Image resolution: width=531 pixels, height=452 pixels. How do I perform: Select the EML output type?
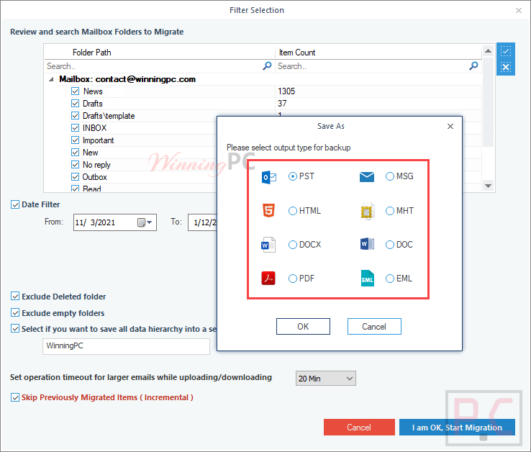click(x=390, y=279)
